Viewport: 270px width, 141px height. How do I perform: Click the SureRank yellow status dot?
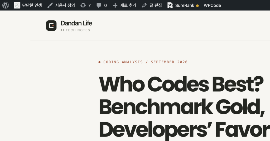(197, 6)
